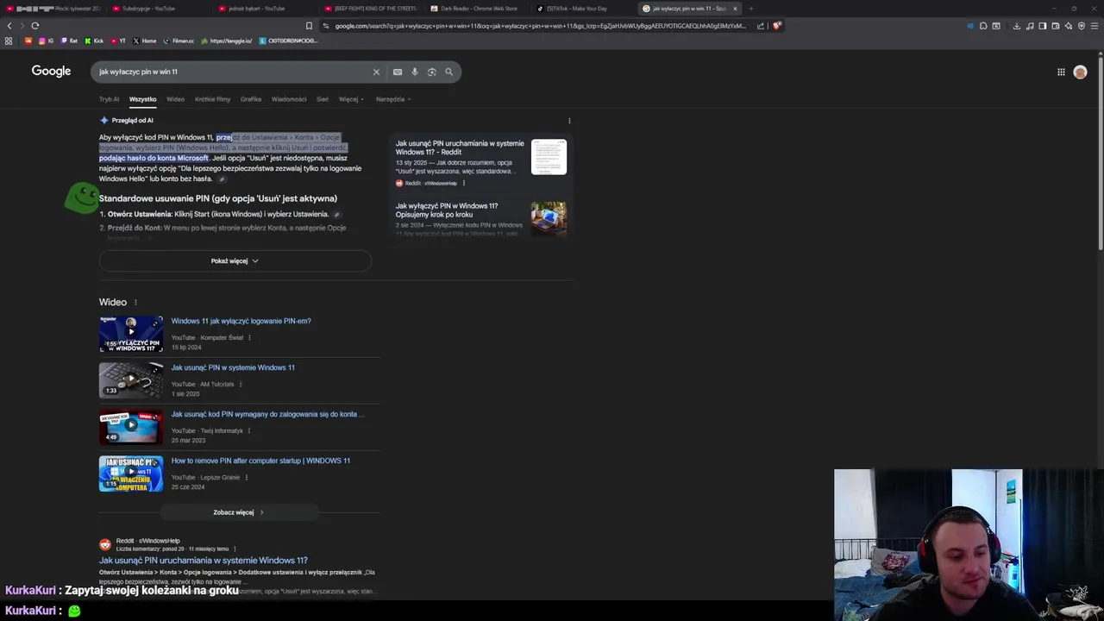
Task: Open options menu for the Lepsze Granie video
Action: coord(246,478)
